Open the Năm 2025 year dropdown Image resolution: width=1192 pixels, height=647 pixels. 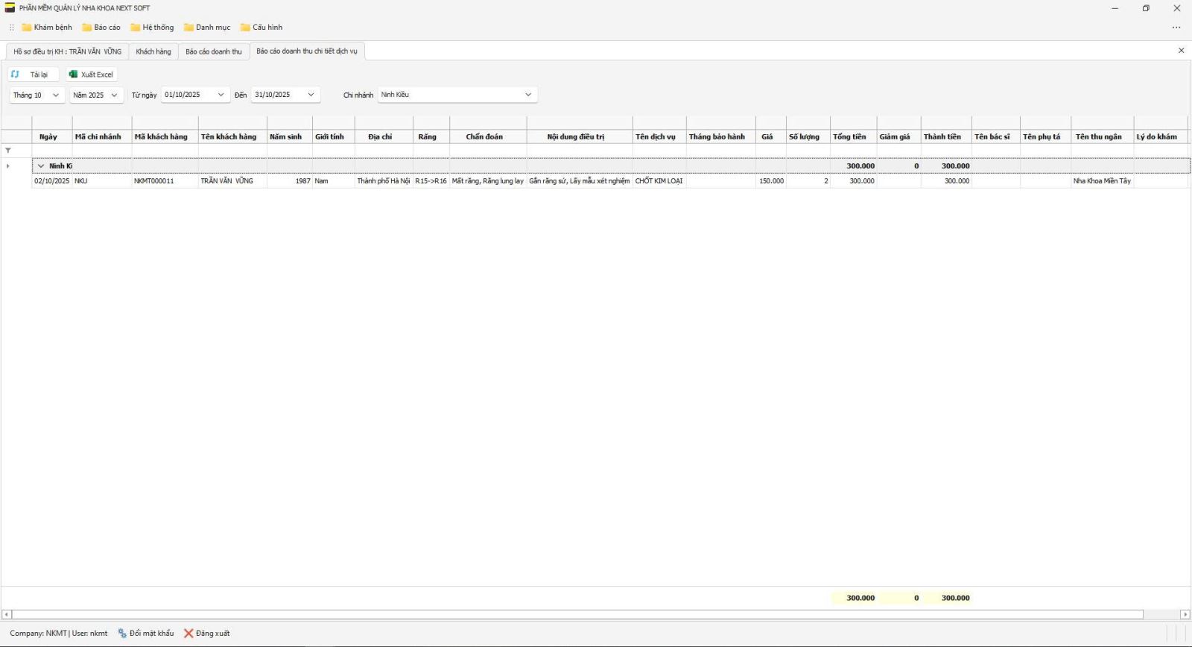[115, 95]
